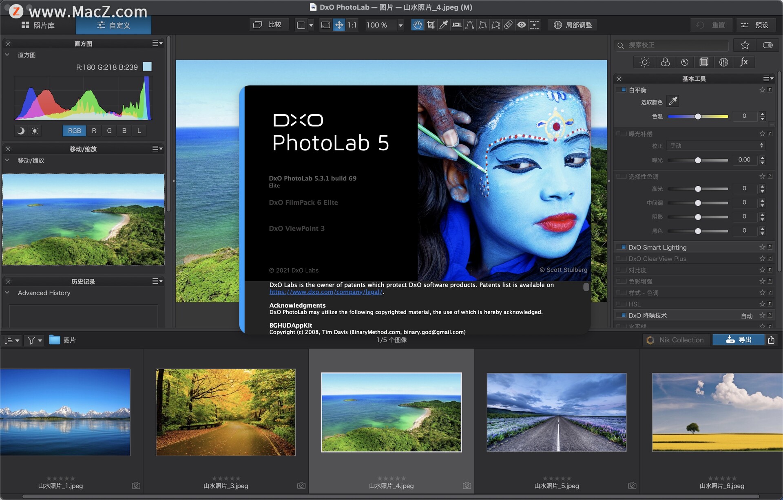Select the Hand pan tool

[417, 25]
